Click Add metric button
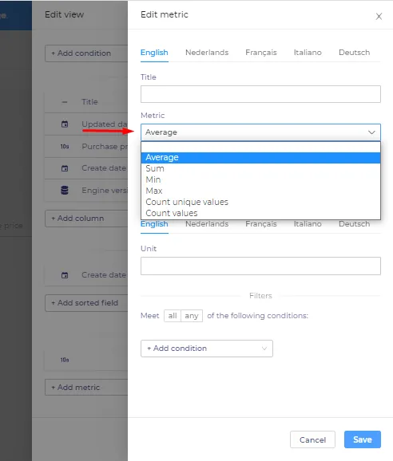Screen dimensions: 393x461 tap(86, 387)
